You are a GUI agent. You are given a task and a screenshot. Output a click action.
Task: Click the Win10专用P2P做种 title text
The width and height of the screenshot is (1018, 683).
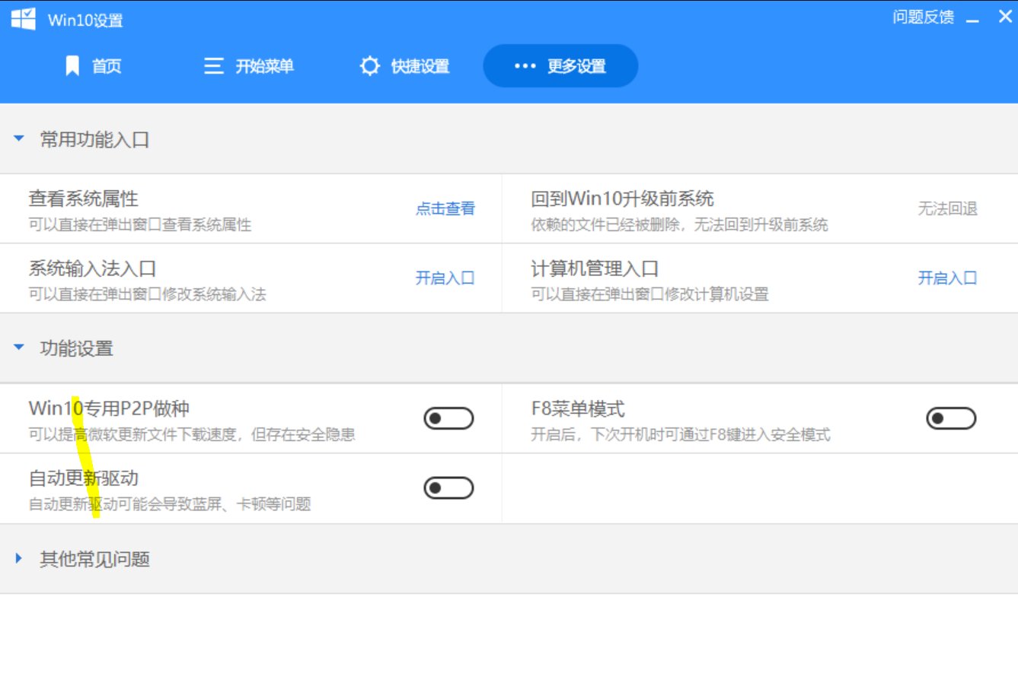pos(109,408)
